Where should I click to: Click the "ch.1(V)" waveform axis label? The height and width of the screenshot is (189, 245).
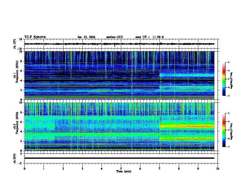pos(15,44)
